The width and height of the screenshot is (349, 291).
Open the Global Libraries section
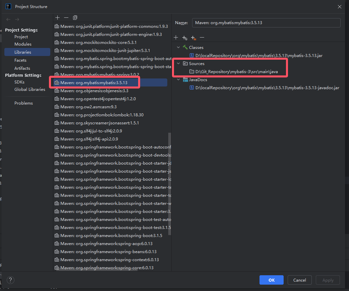point(30,90)
